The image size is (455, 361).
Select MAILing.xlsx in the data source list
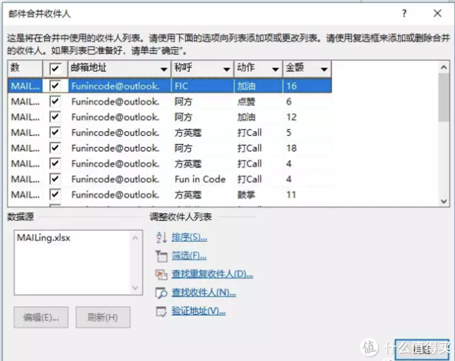coord(42,237)
